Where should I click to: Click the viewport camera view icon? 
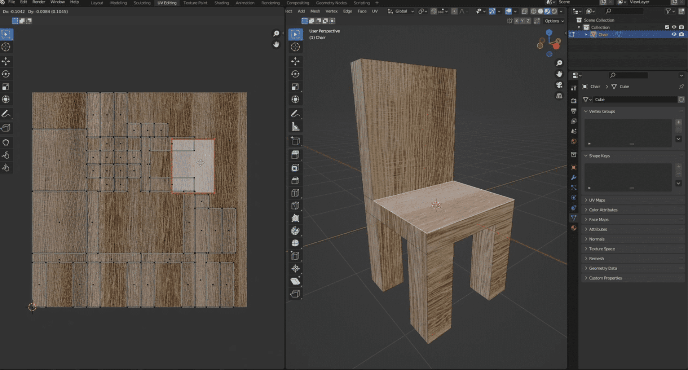tap(559, 85)
